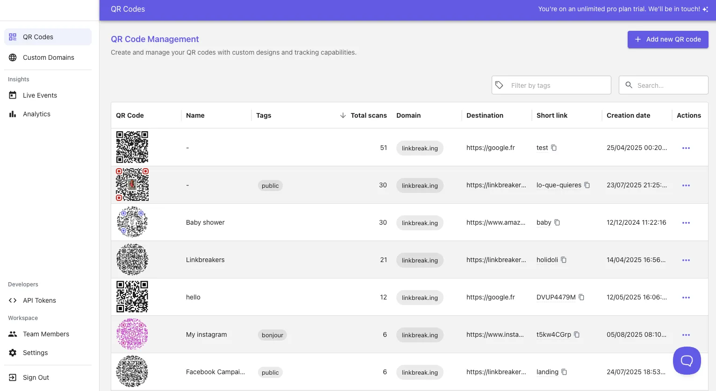Viewport: 716px width, 391px height.
Task: Click 'public' tag in Facebook Campaign row
Action: (270, 372)
